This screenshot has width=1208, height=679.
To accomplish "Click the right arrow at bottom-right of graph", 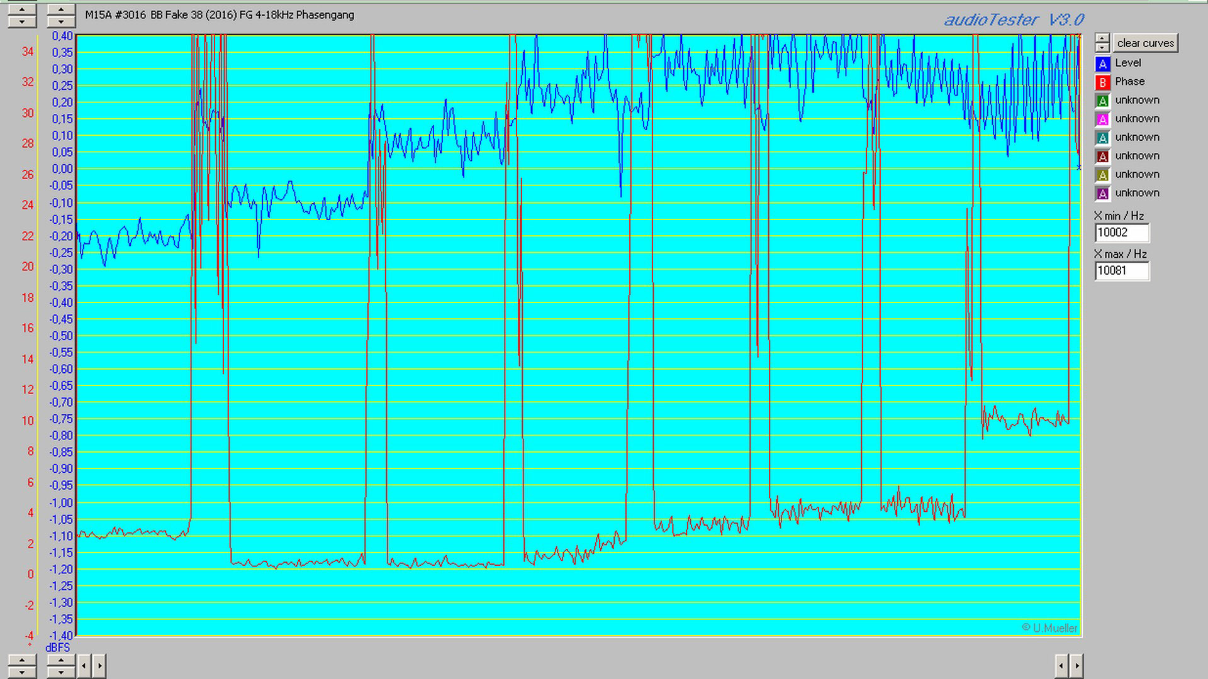I will click(x=1077, y=666).
